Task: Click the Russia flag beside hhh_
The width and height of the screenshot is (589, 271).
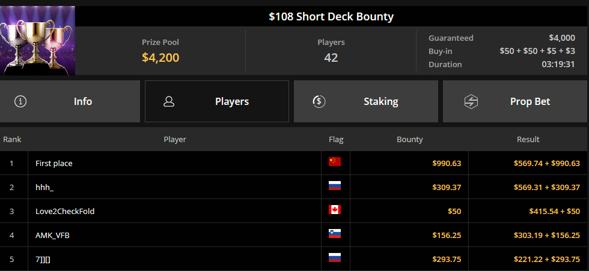Action: coord(335,185)
